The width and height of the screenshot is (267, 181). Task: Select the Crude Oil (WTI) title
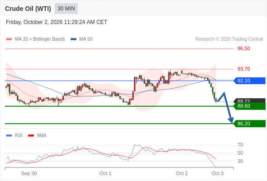point(28,9)
